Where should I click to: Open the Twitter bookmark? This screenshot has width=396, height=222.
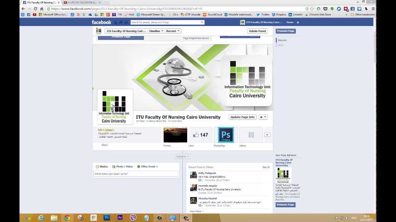click(x=263, y=14)
